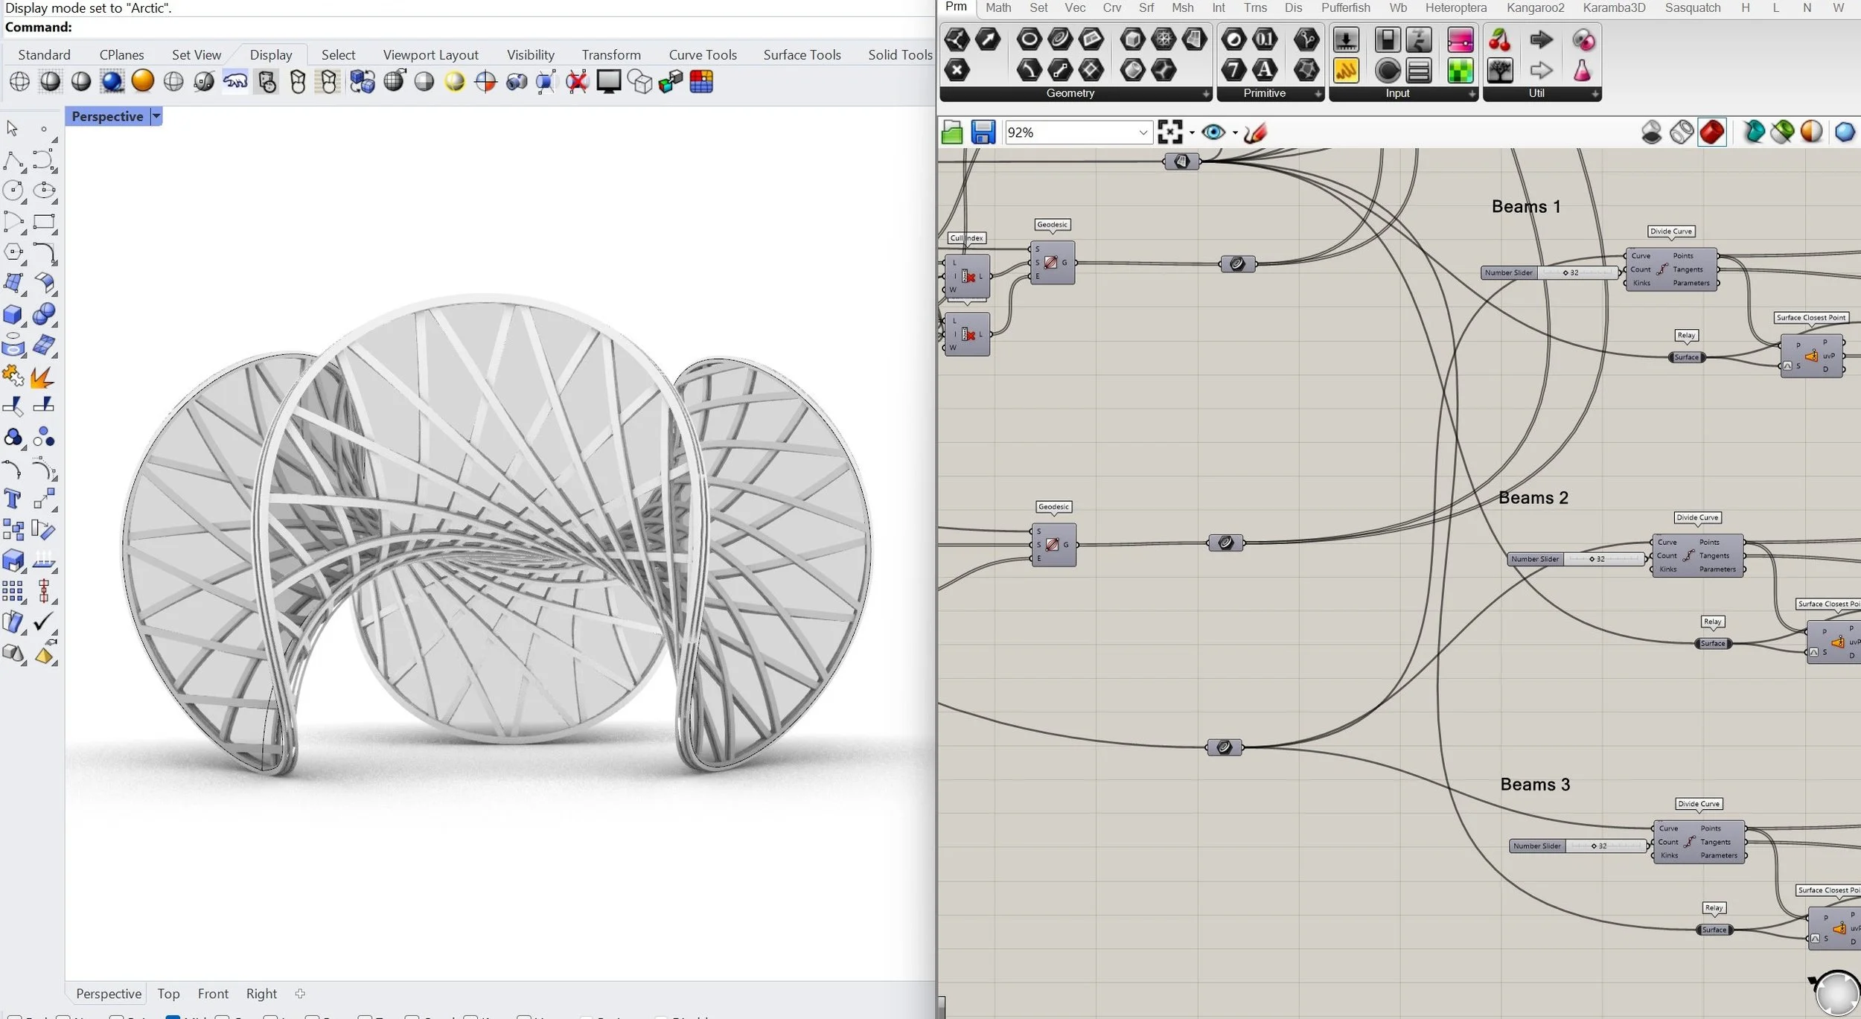Viewport: 1861px width, 1019px height.
Task: Click the Zoom extents icon in Grasshopper
Action: pyautogui.click(x=1170, y=132)
